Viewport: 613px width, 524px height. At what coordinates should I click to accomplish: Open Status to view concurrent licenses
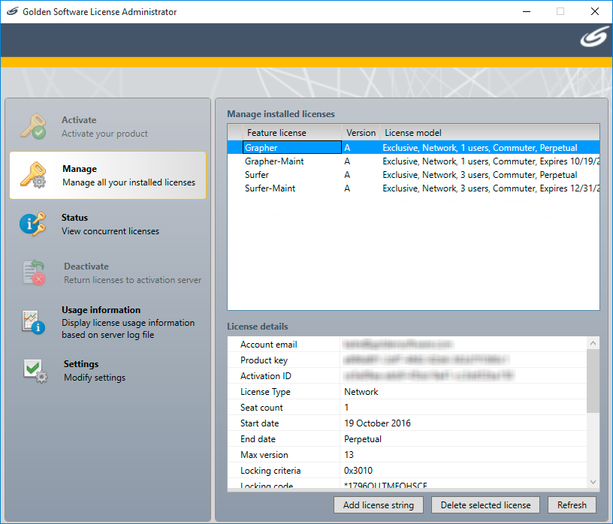(x=107, y=224)
